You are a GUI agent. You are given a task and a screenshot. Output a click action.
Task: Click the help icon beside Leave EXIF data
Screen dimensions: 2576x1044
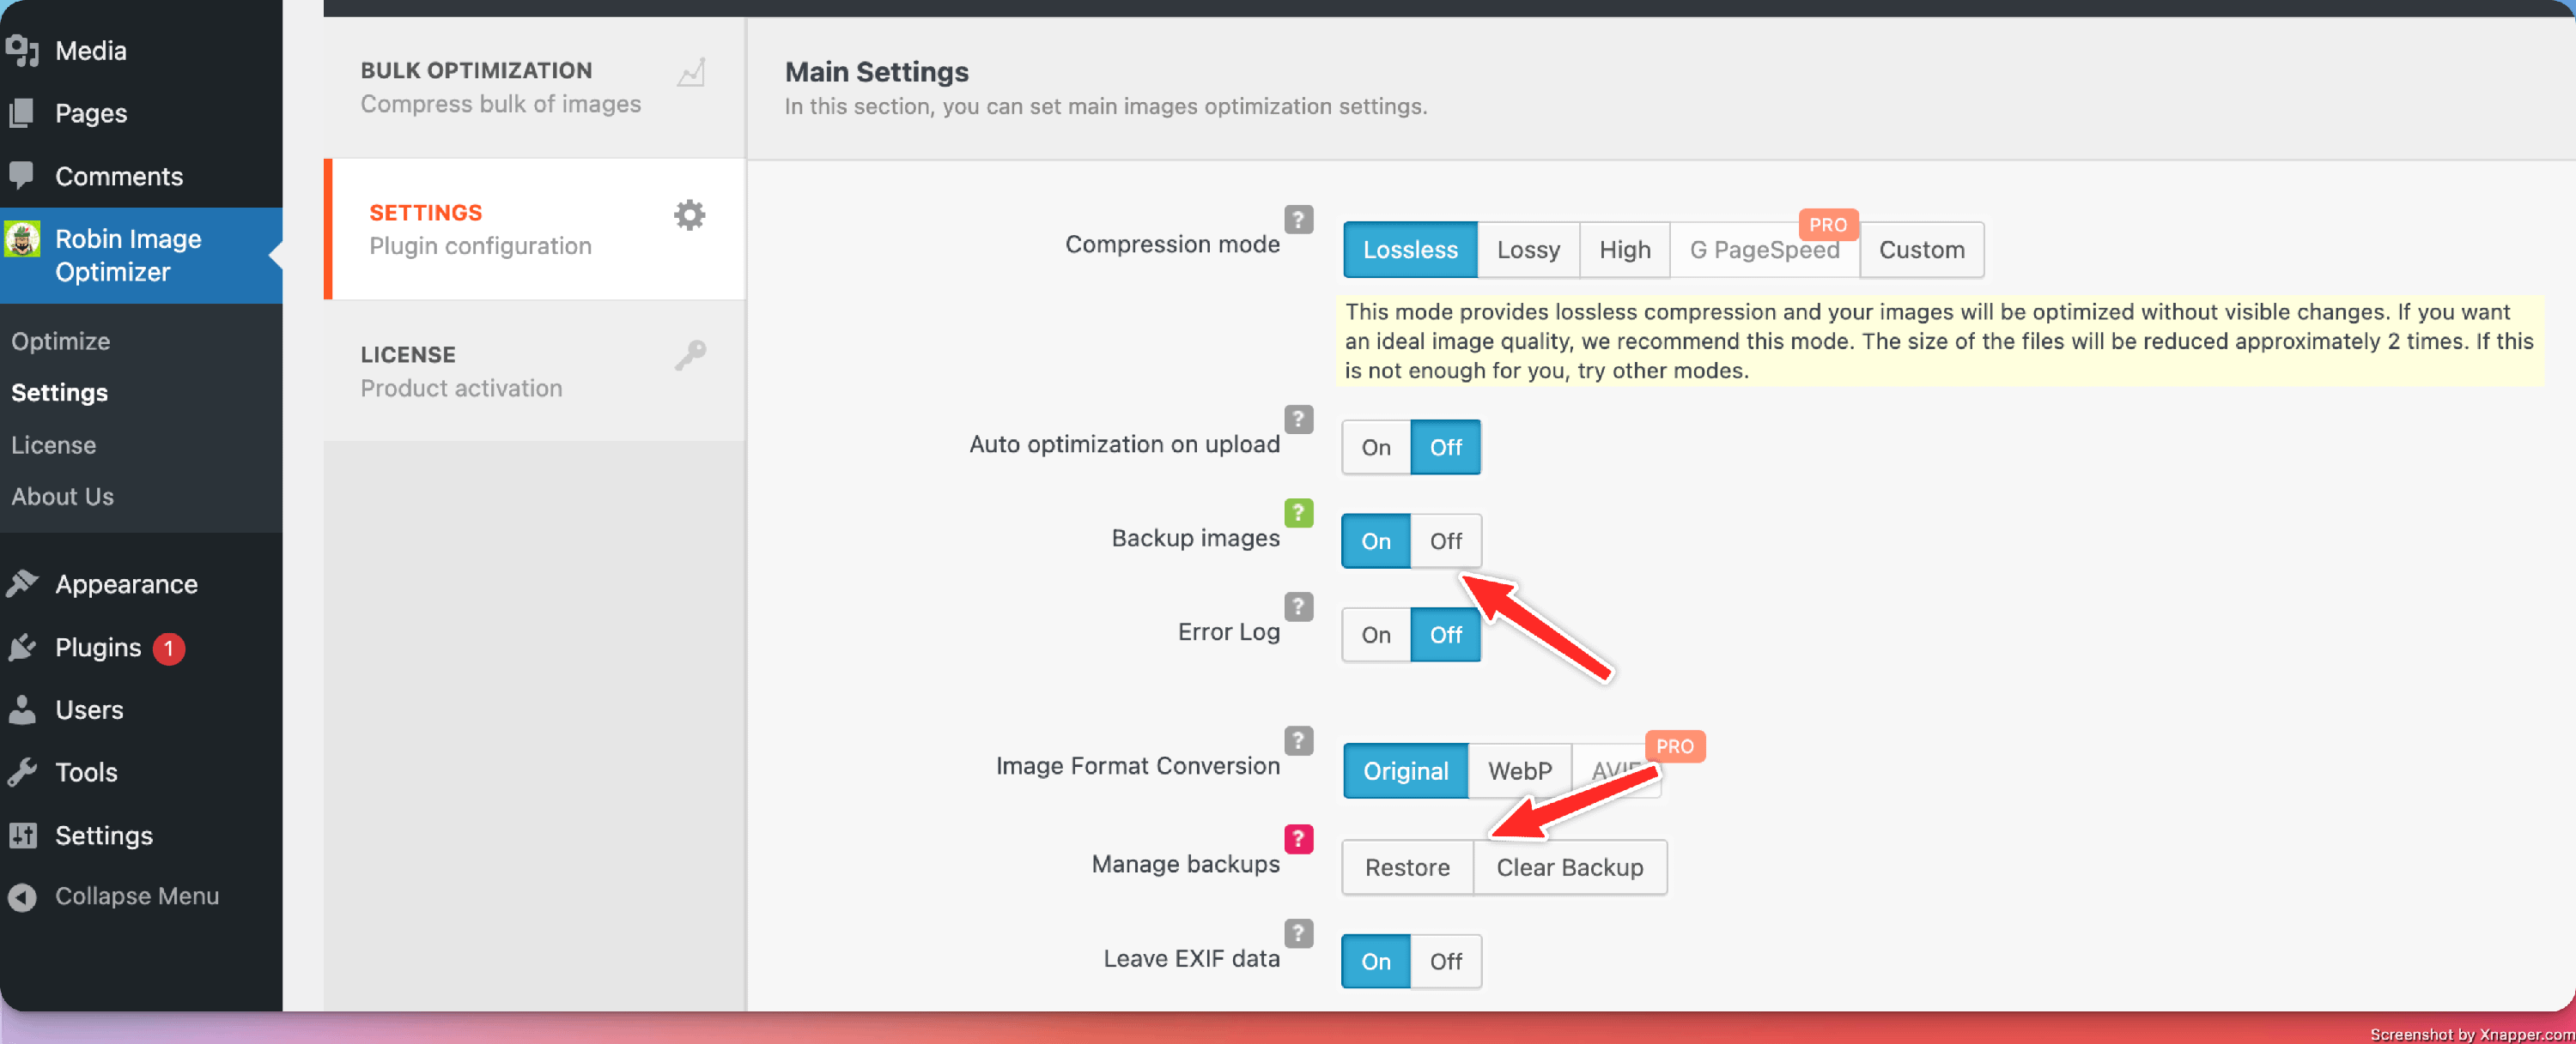pyautogui.click(x=1298, y=933)
